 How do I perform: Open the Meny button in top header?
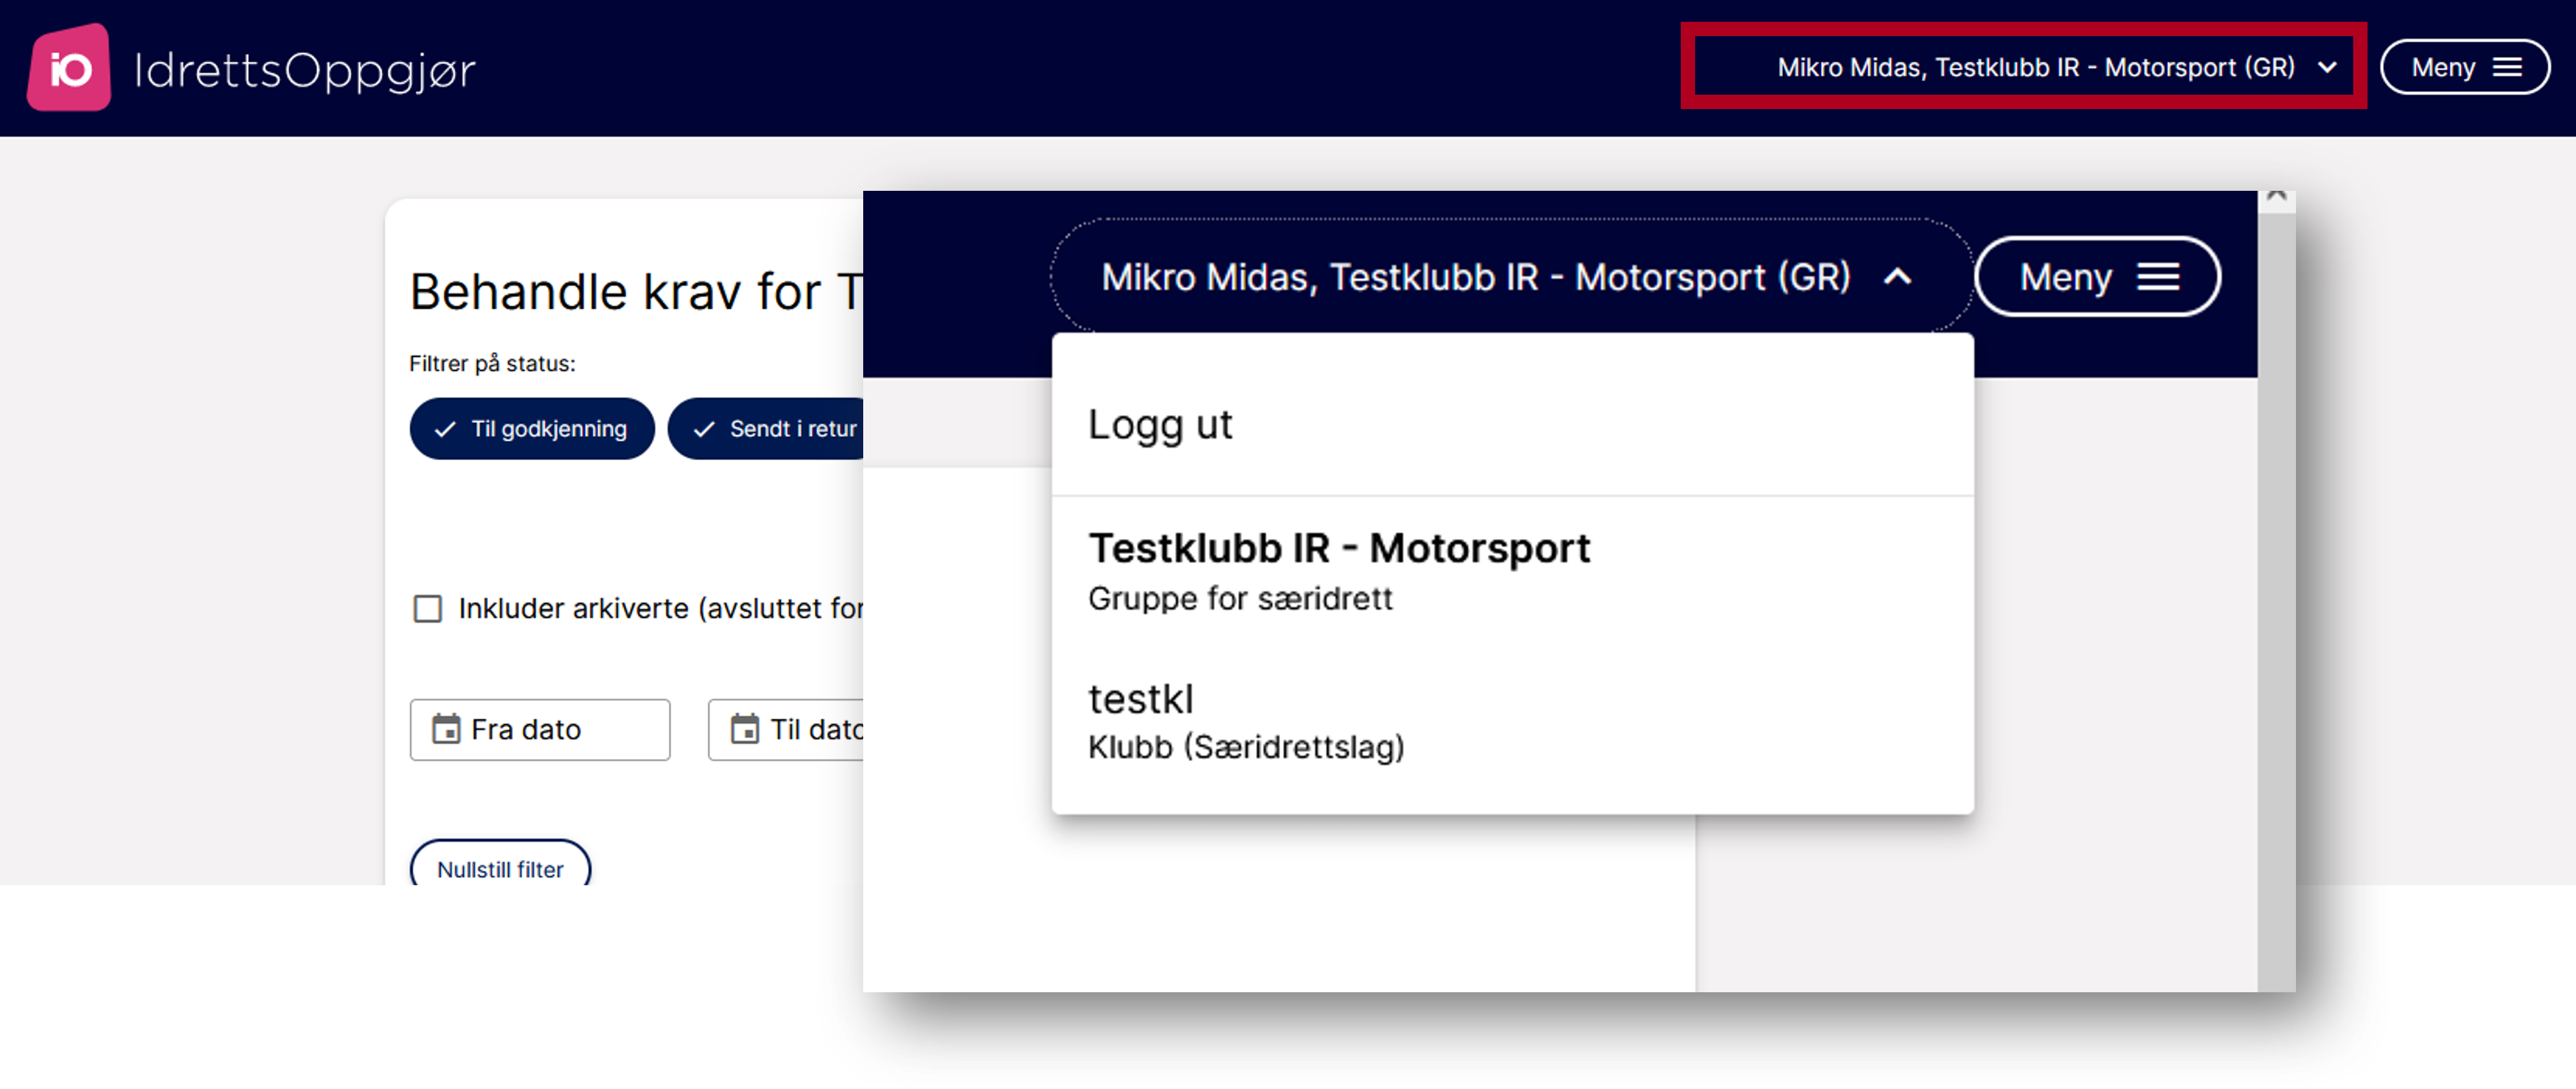(x=2465, y=67)
